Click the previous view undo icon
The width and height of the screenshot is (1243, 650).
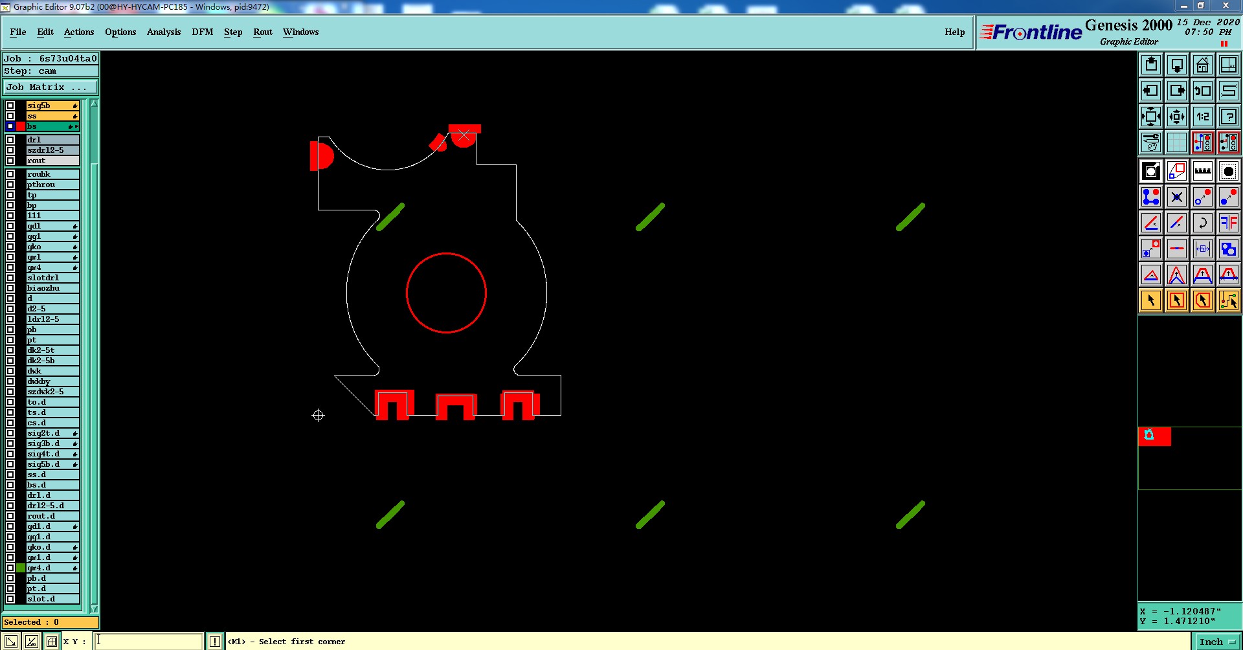click(x=1203, y=91)
